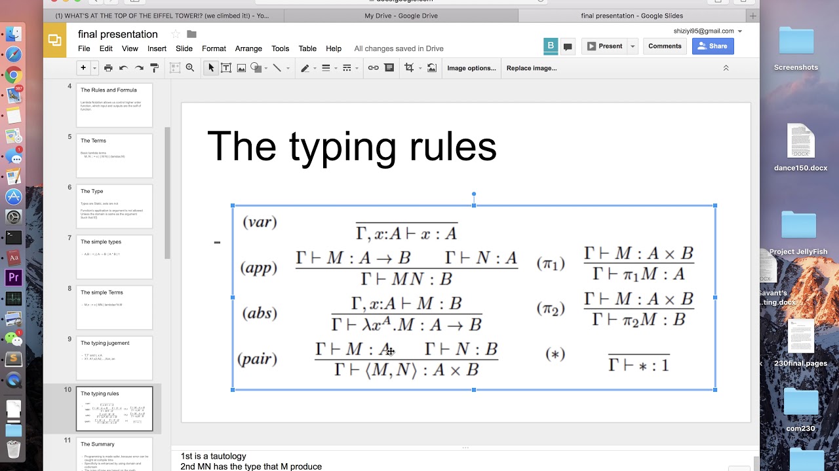Click the Replace image button
The height and width of the screenshot is (471, 839).
click(532, 68)
